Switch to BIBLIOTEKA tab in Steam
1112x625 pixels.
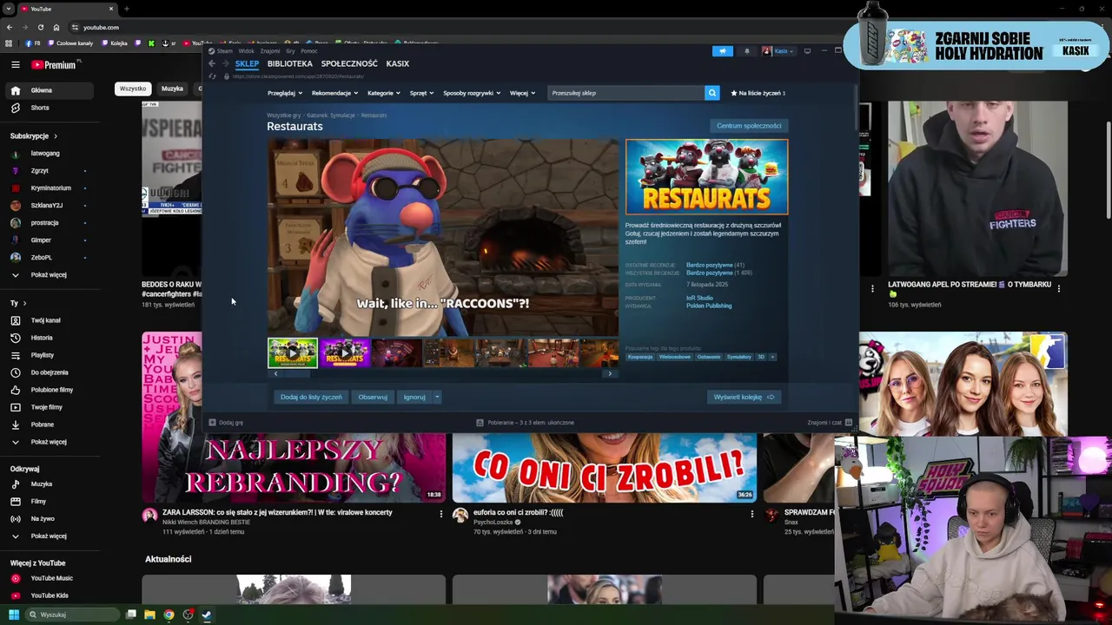click(x=289, y=63)
